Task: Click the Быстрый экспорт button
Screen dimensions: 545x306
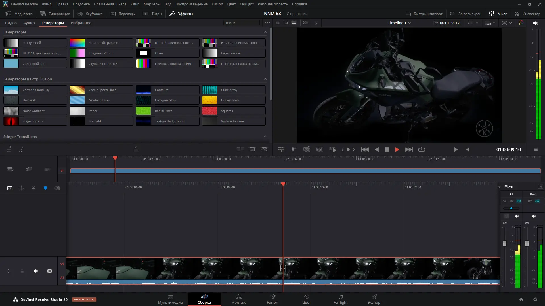Action: coord(424,14)
